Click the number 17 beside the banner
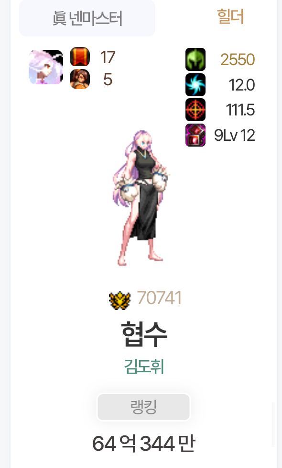The image size is (282, 468). click(108, 57)
